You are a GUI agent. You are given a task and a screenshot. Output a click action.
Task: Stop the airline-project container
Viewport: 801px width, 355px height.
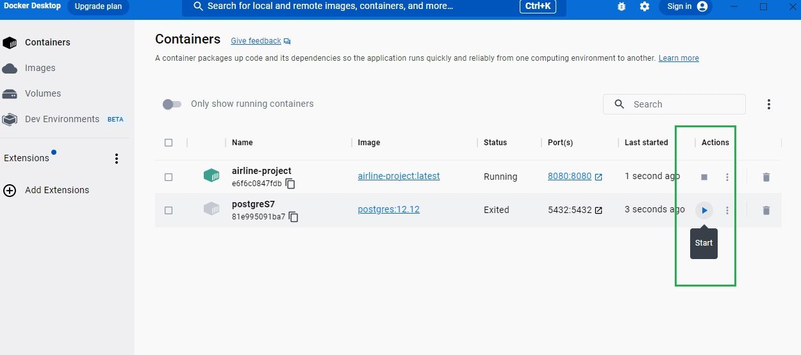[x=704, y=177]
